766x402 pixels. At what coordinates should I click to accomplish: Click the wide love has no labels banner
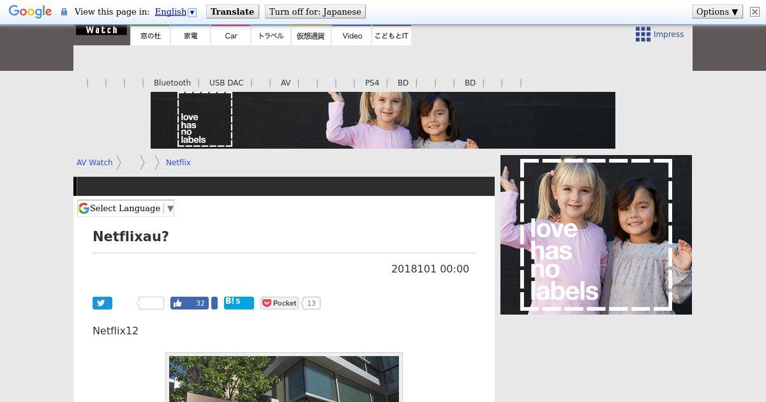tap(383, 120)
